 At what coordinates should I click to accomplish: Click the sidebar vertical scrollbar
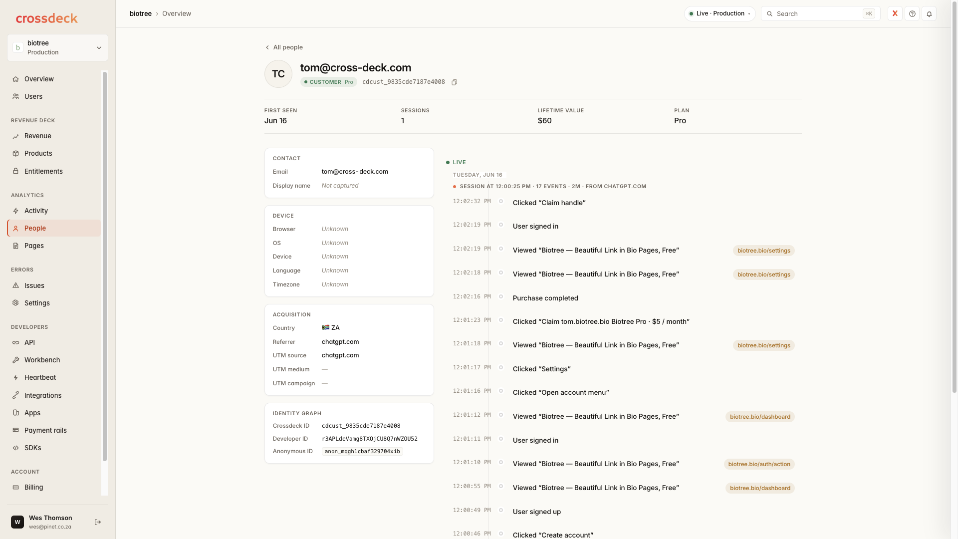point(105,267)
